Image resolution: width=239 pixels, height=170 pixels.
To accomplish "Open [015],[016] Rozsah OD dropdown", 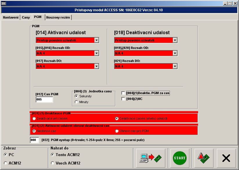I will (96, 53).
